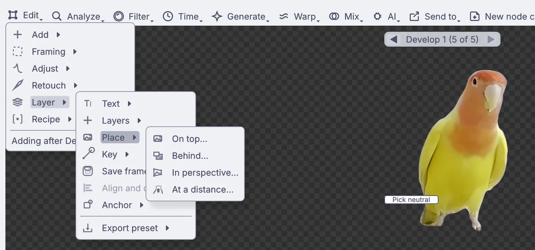
Task: Click the parrot image on canvas
Action: [x=464, y=151]
